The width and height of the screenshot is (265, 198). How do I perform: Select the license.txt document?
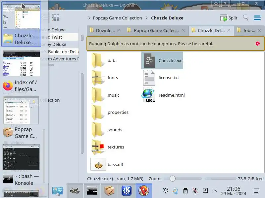point(161,78)
